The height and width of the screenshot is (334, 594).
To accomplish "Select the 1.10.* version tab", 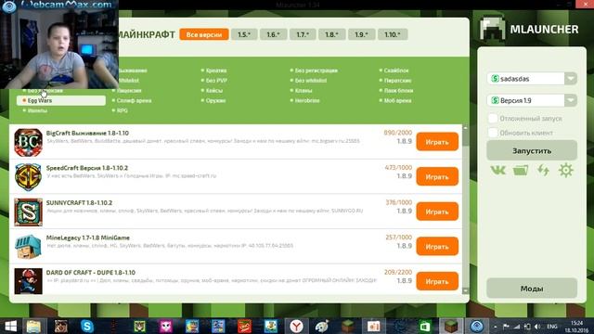I will tap(393, 34).
